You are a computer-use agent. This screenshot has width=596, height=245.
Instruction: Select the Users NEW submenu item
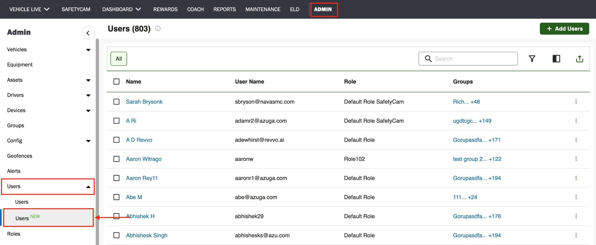coord(48,218)
